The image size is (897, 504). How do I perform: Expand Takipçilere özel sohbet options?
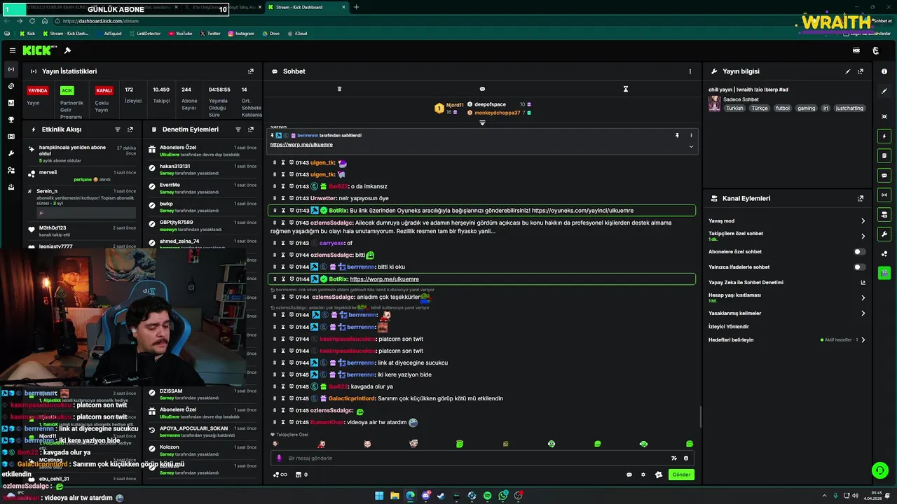tap(863, 236)
